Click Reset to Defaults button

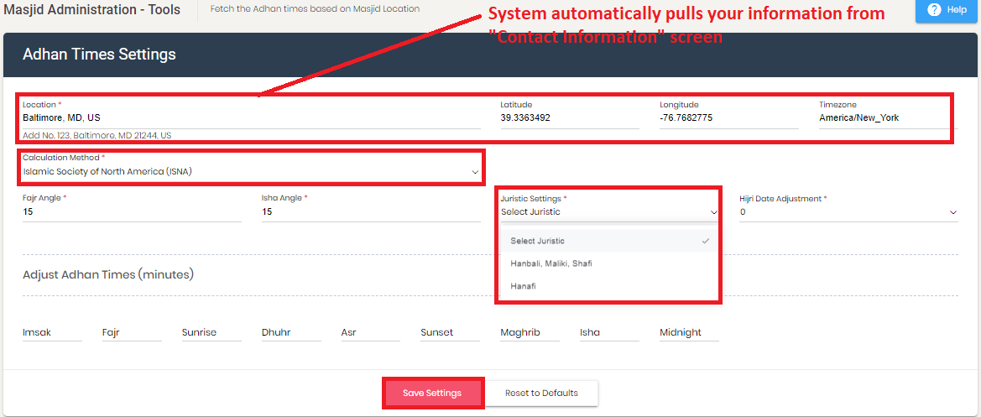(x=542, y=394)
